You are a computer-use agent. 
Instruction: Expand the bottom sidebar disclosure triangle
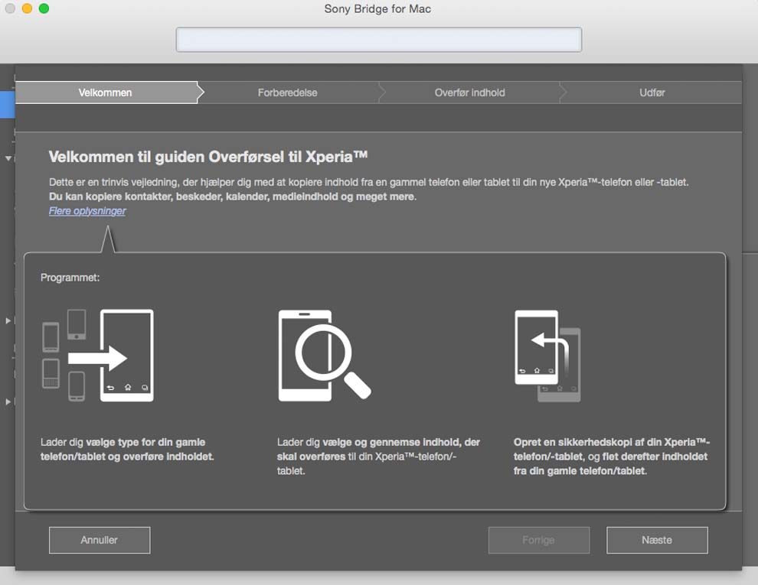click(8, 401)
